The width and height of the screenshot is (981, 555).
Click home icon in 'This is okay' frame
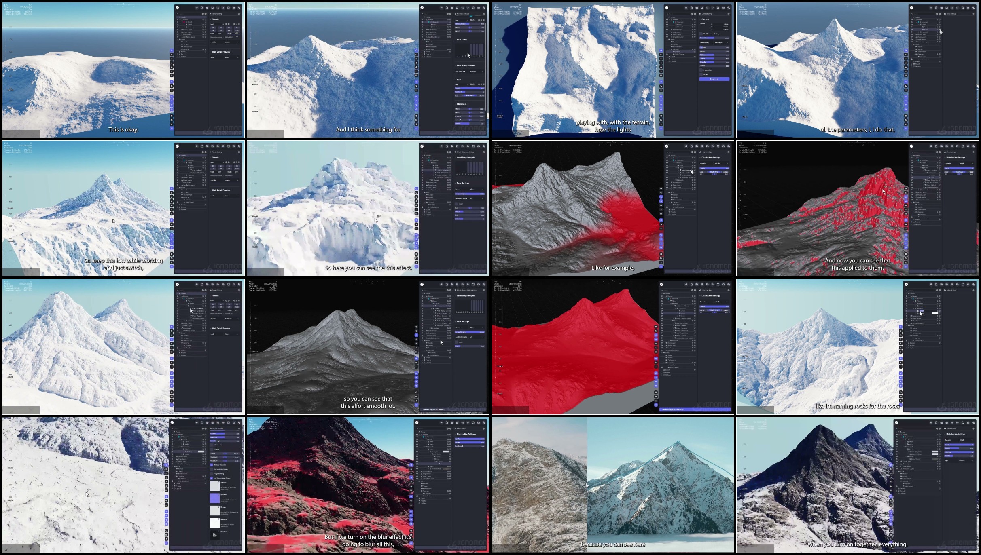click(x=197, y=8)
